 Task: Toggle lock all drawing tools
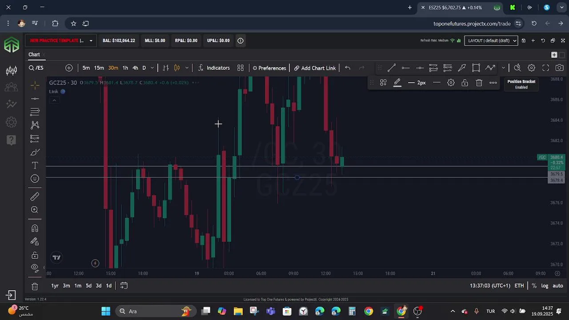35,255
